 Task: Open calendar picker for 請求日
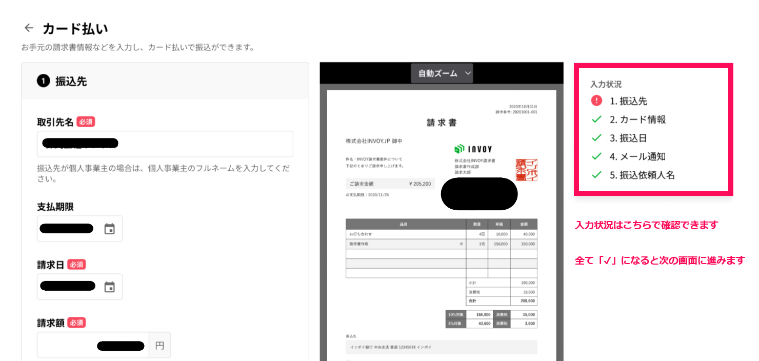(109, 287)
